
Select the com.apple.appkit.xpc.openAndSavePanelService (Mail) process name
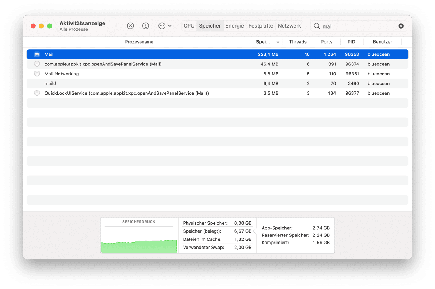tap(103, 64)
